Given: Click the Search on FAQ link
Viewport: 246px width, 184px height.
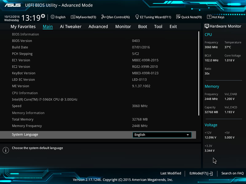Looking at the screenshot, I should 232,173.
